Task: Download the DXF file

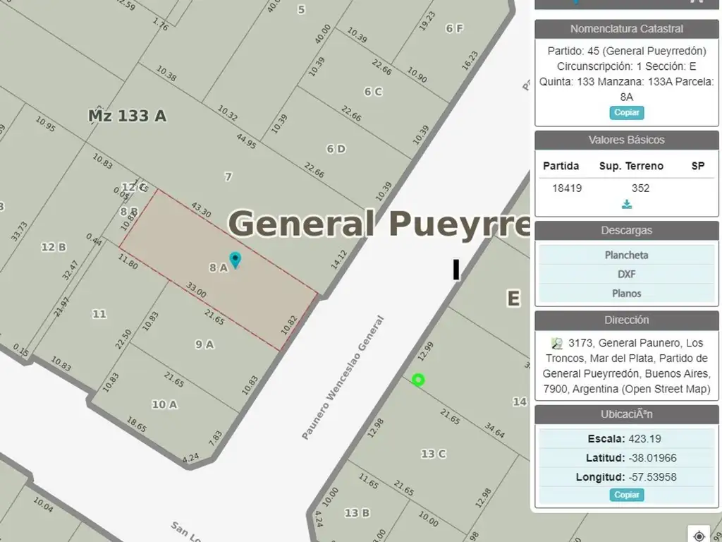Action: tap(626, 274)
